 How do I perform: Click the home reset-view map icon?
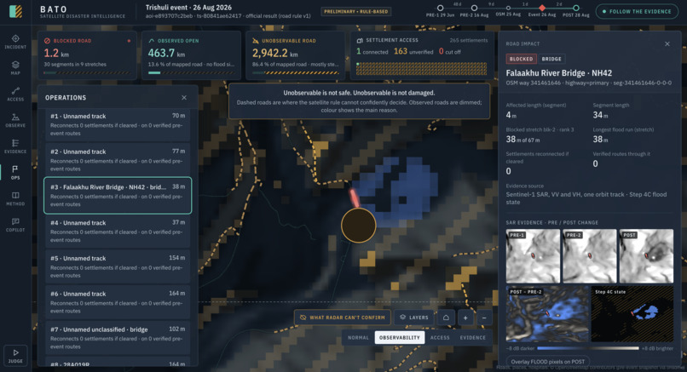click(446, 318)
